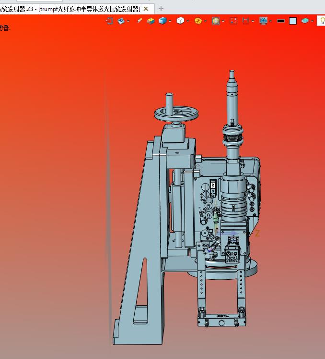The image size is (325, 359).
Task: Open the zoom magnifier dropdown arrow
Action: point(223,21)
